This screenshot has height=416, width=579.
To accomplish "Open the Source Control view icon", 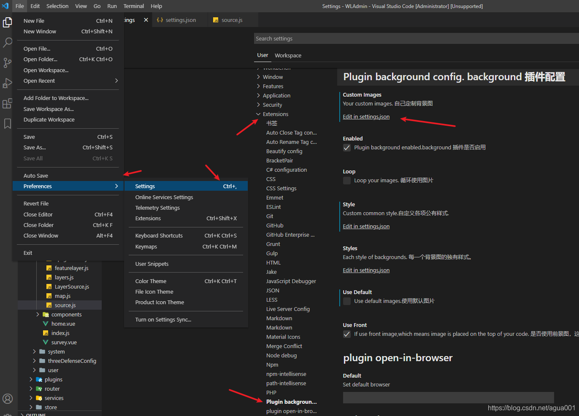I will [x=8, y=63].
